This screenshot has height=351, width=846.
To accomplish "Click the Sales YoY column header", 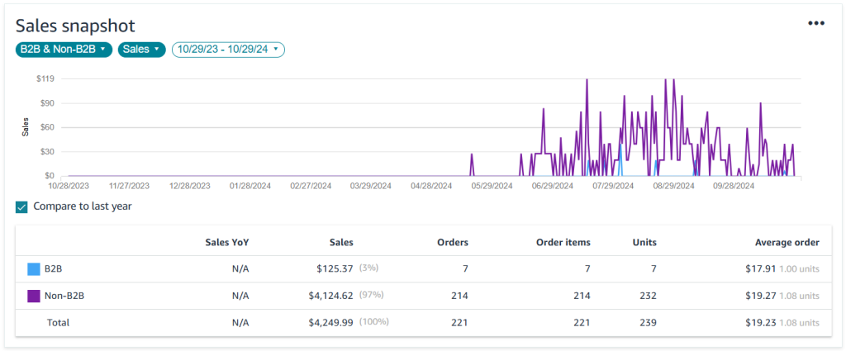I will [226, 242].
